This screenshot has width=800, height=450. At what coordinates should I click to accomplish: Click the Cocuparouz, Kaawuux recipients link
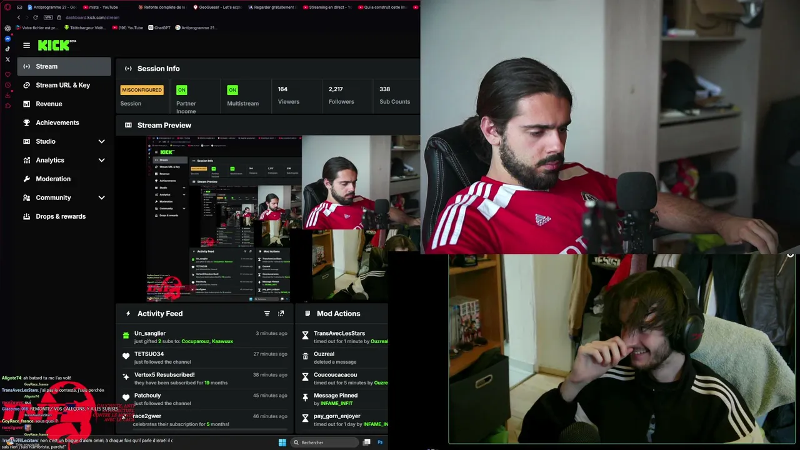tap(206, 341)
